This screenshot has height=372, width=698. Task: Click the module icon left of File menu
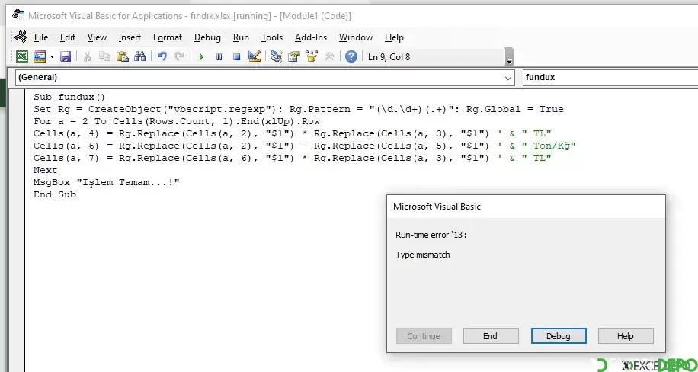pos(21,37)
